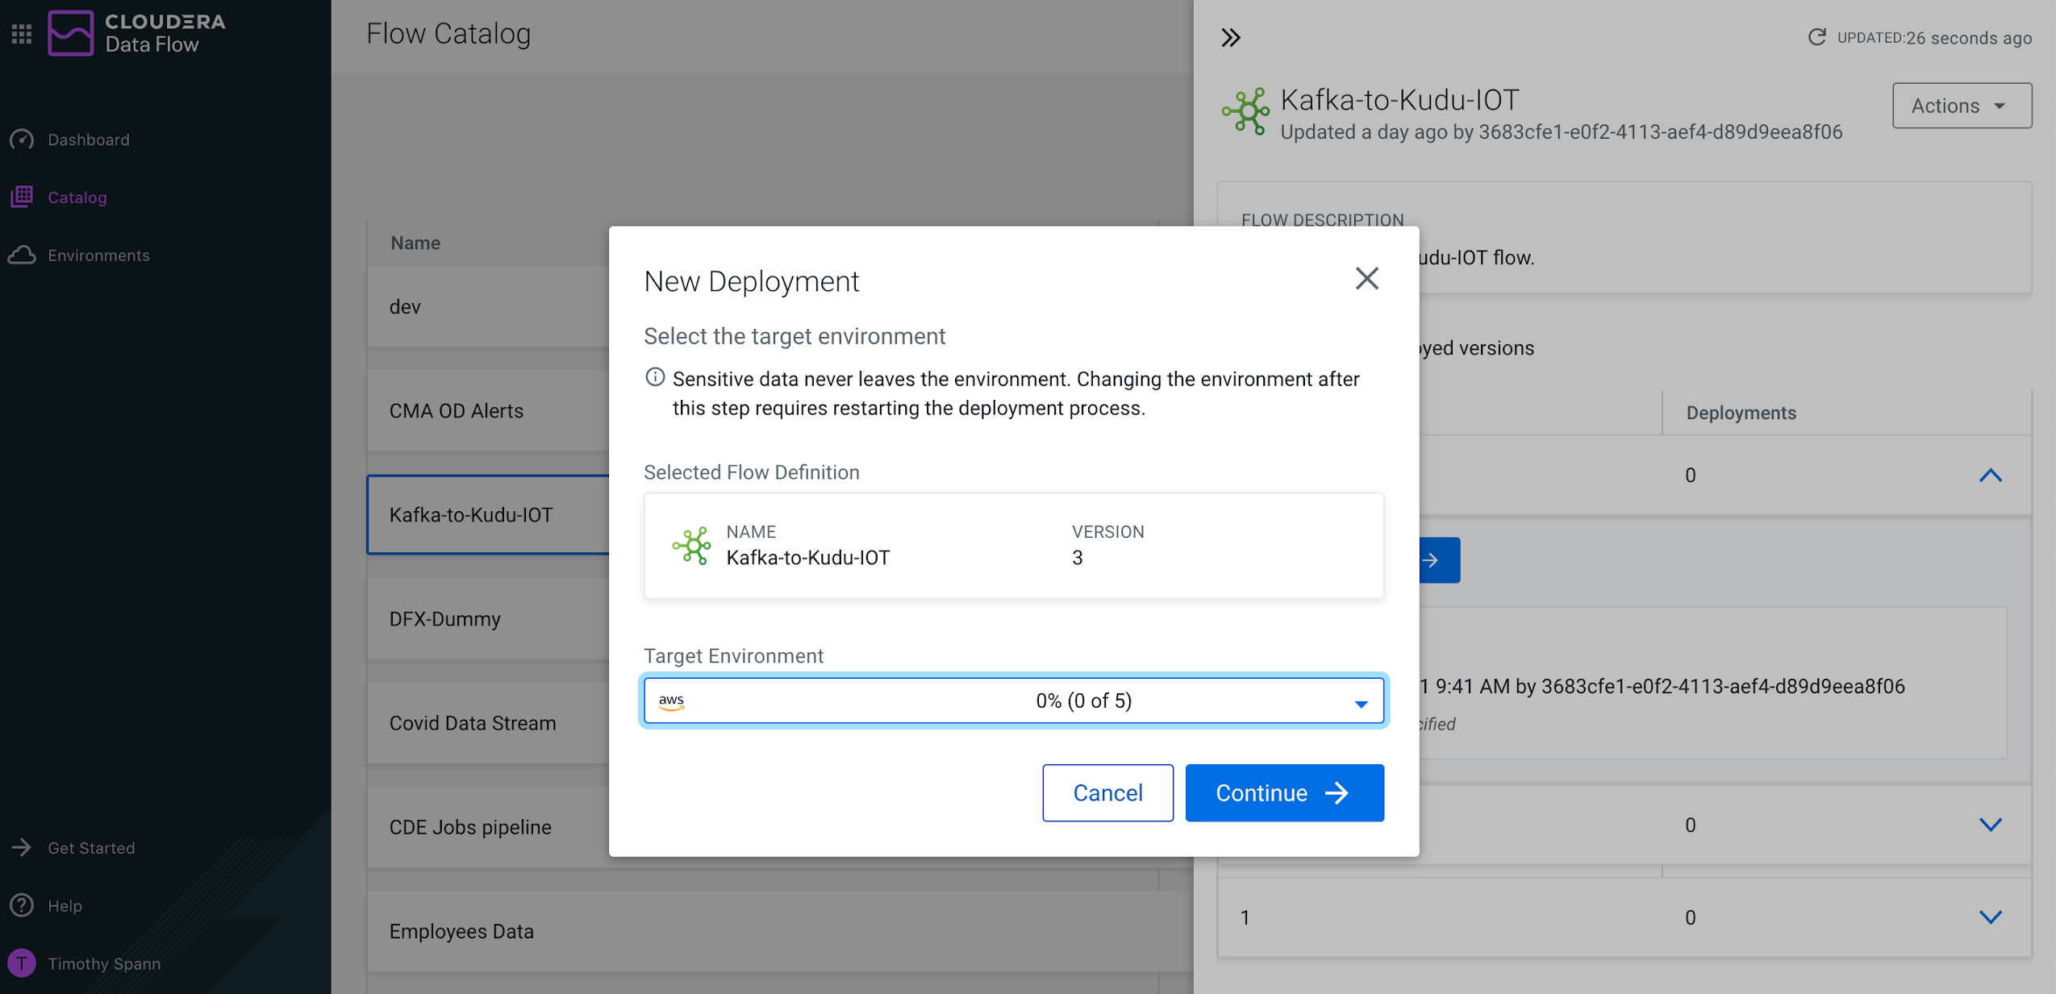Expand version 1 row chevron
The image size is (2056, 994).
tap(1990, 917)
